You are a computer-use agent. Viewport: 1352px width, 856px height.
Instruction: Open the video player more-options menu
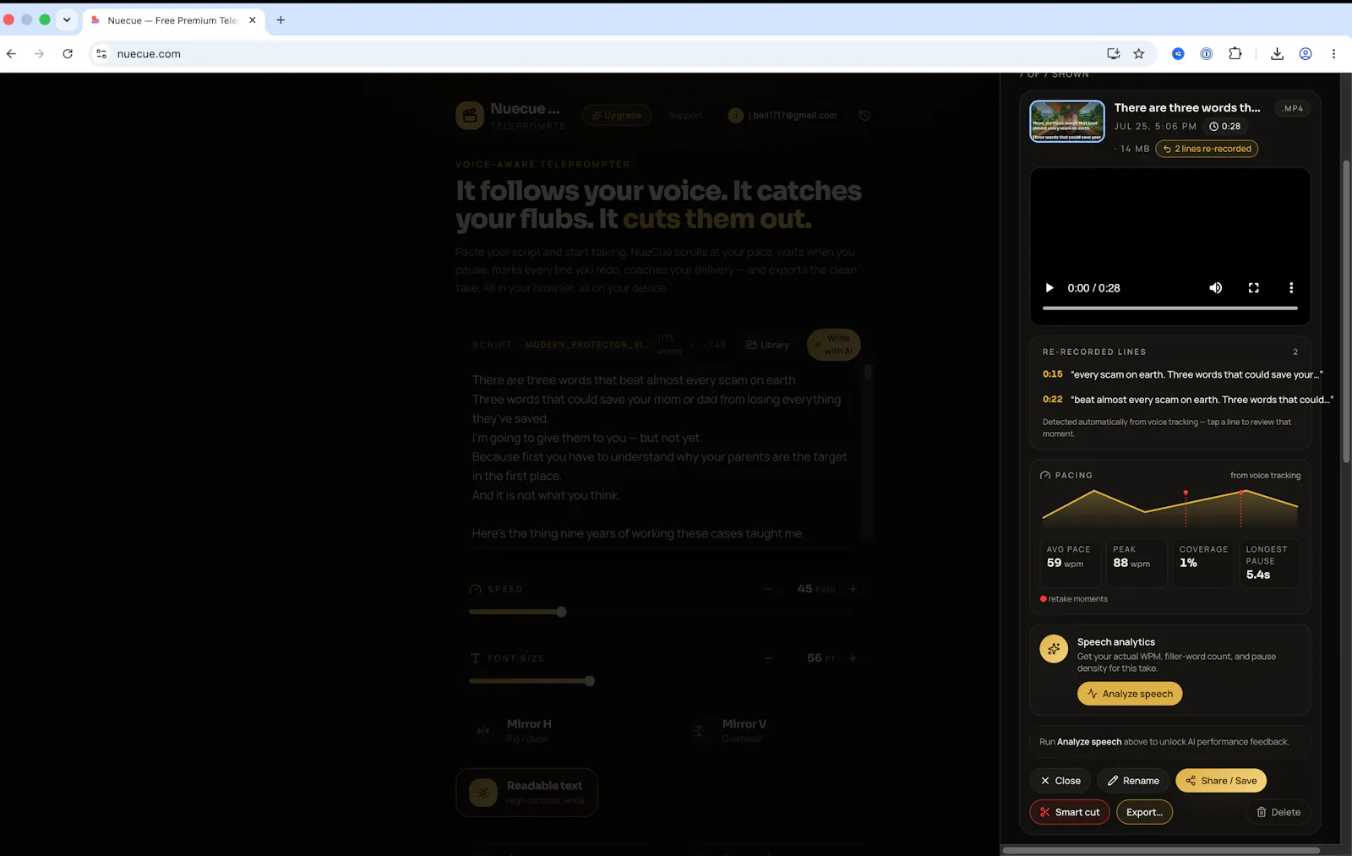1291,288
